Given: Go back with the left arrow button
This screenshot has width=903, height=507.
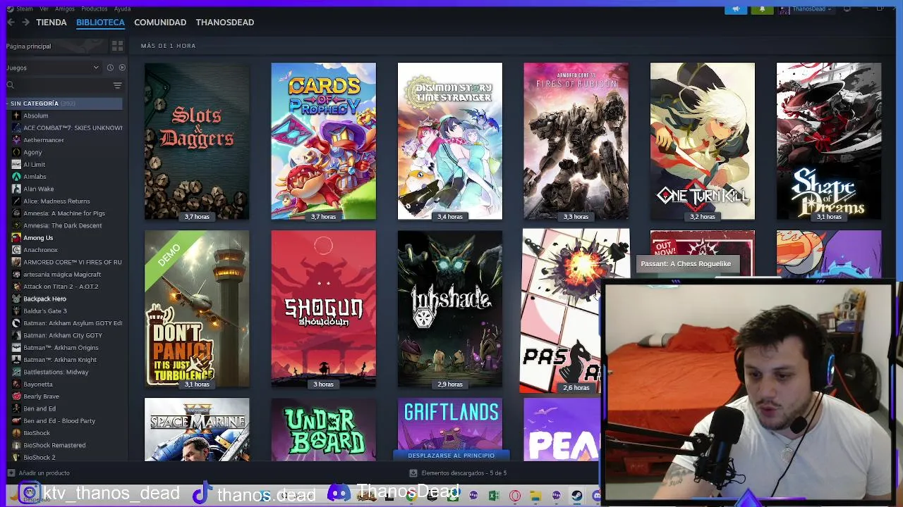Looking at the screenshot, I should pos(11,23).
